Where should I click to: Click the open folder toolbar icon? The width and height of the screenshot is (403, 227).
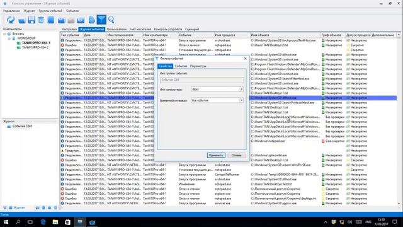pos(22,20)
